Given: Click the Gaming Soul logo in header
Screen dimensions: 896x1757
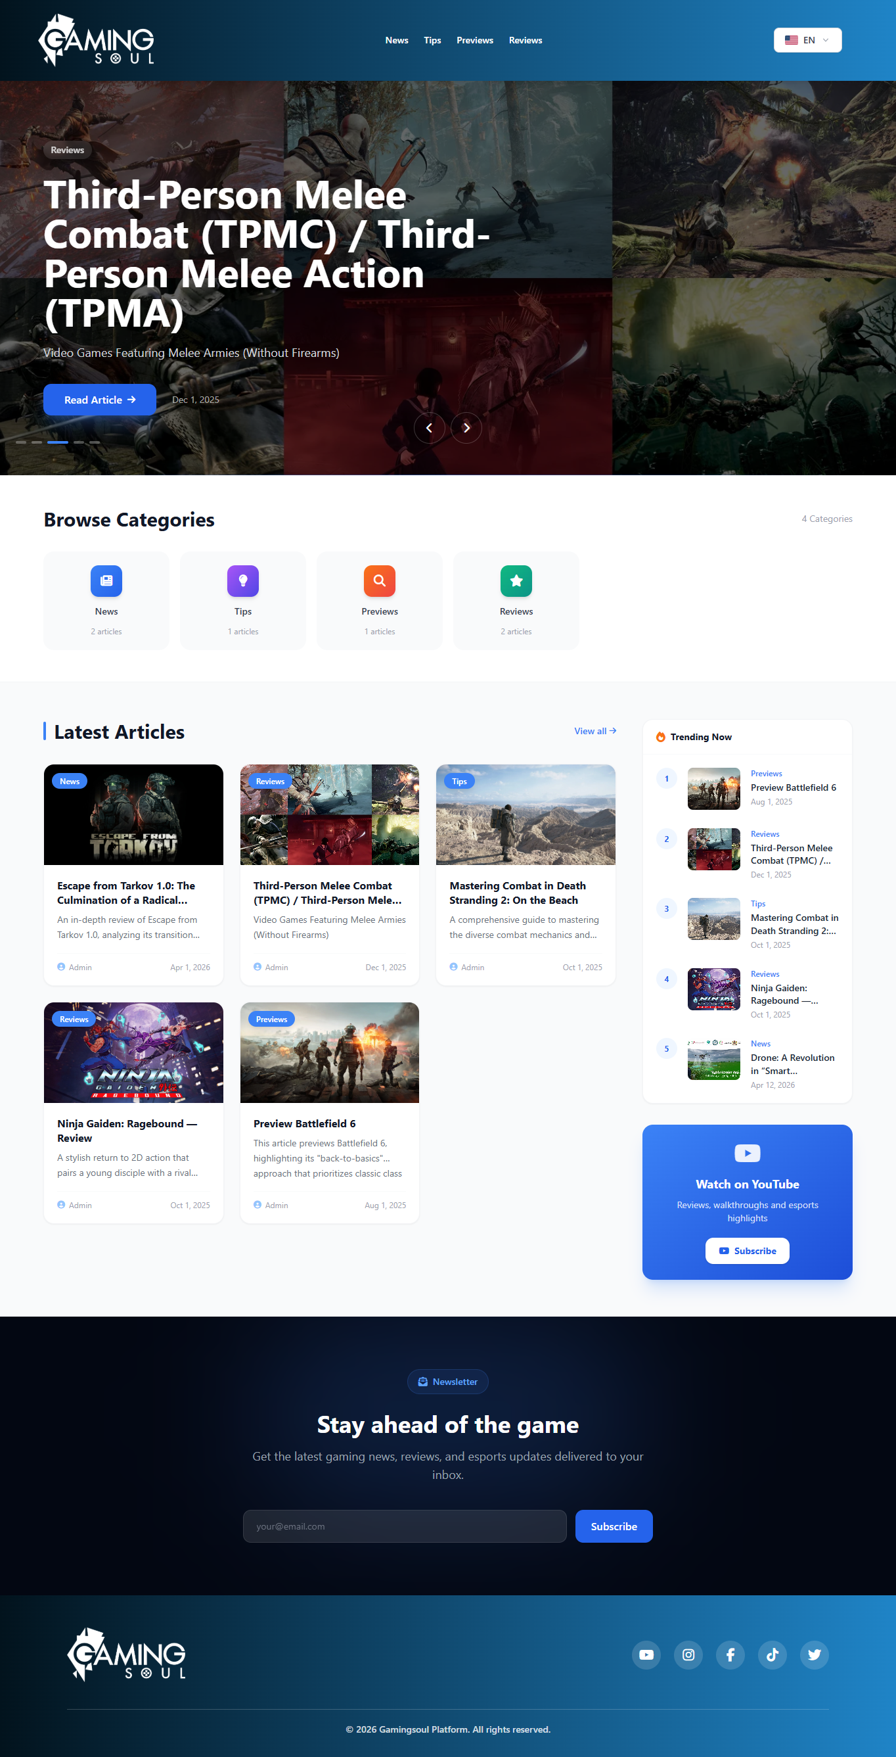Looking at the screenshot, I should (x=96, y=40).
